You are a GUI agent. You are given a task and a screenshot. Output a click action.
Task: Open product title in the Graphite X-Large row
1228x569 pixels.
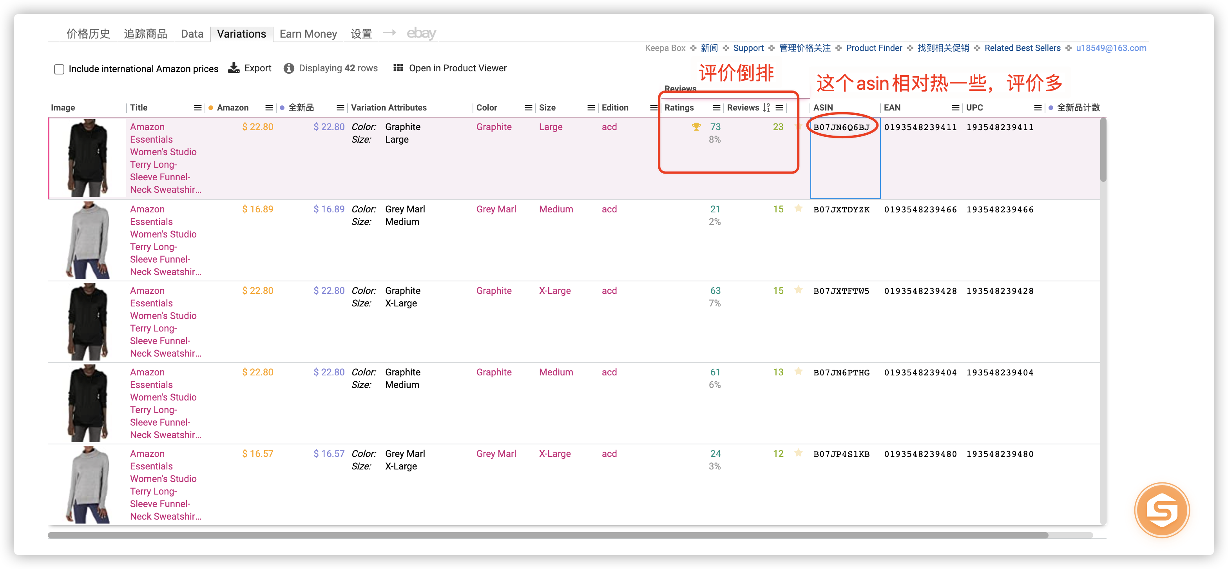[x=165, y=322]
